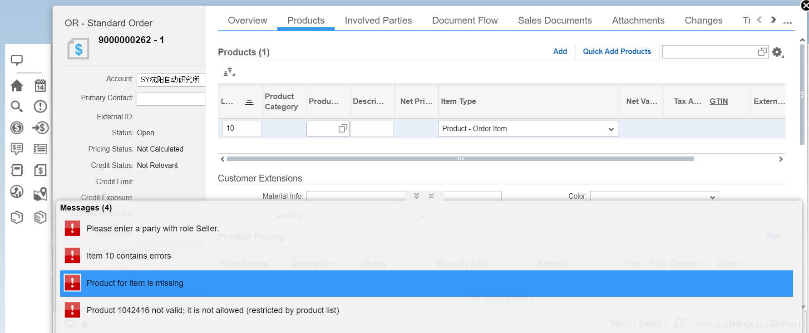Viewport: 809px width, 333px height.
Task: Go to Home via house icon
Action: 17,85
